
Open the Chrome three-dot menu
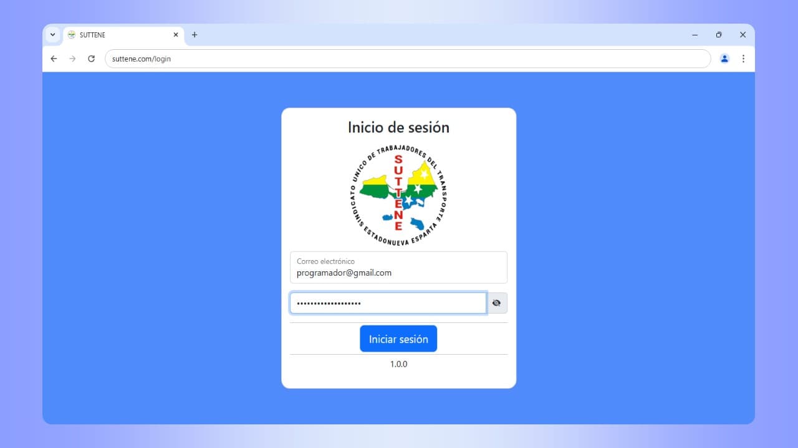pyautogui.click(x=743, y=58)
